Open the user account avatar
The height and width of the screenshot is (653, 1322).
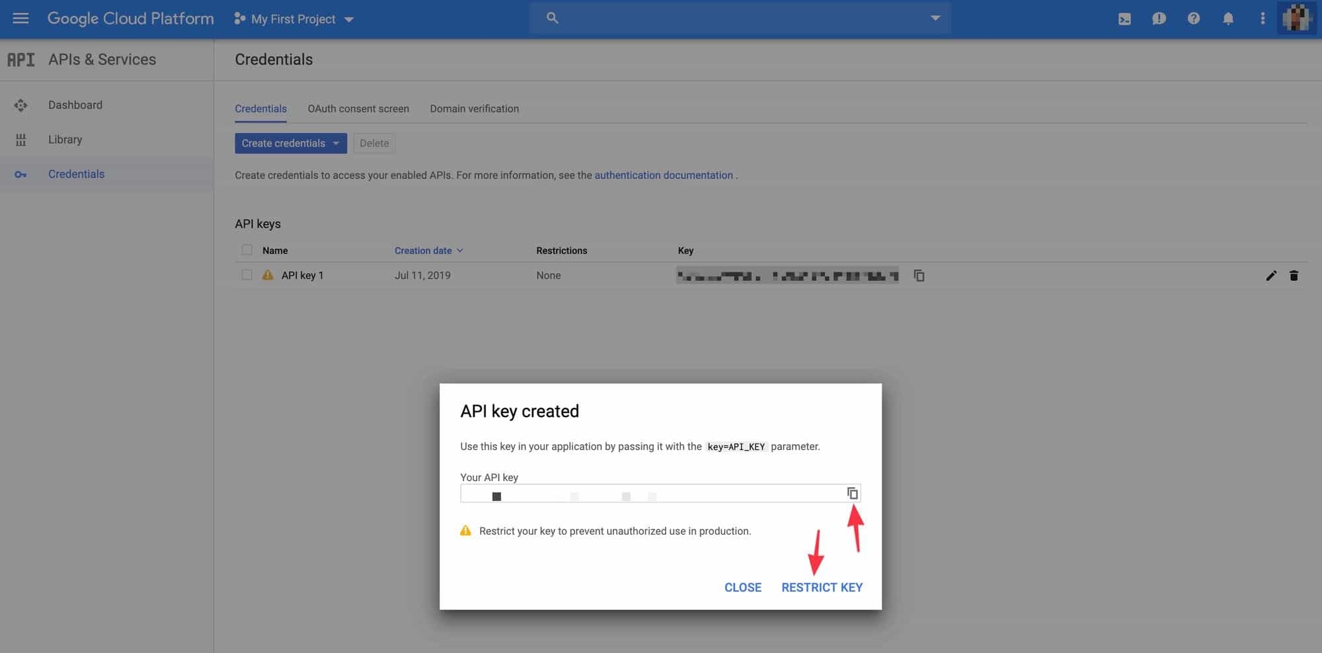coord(1296,19)
